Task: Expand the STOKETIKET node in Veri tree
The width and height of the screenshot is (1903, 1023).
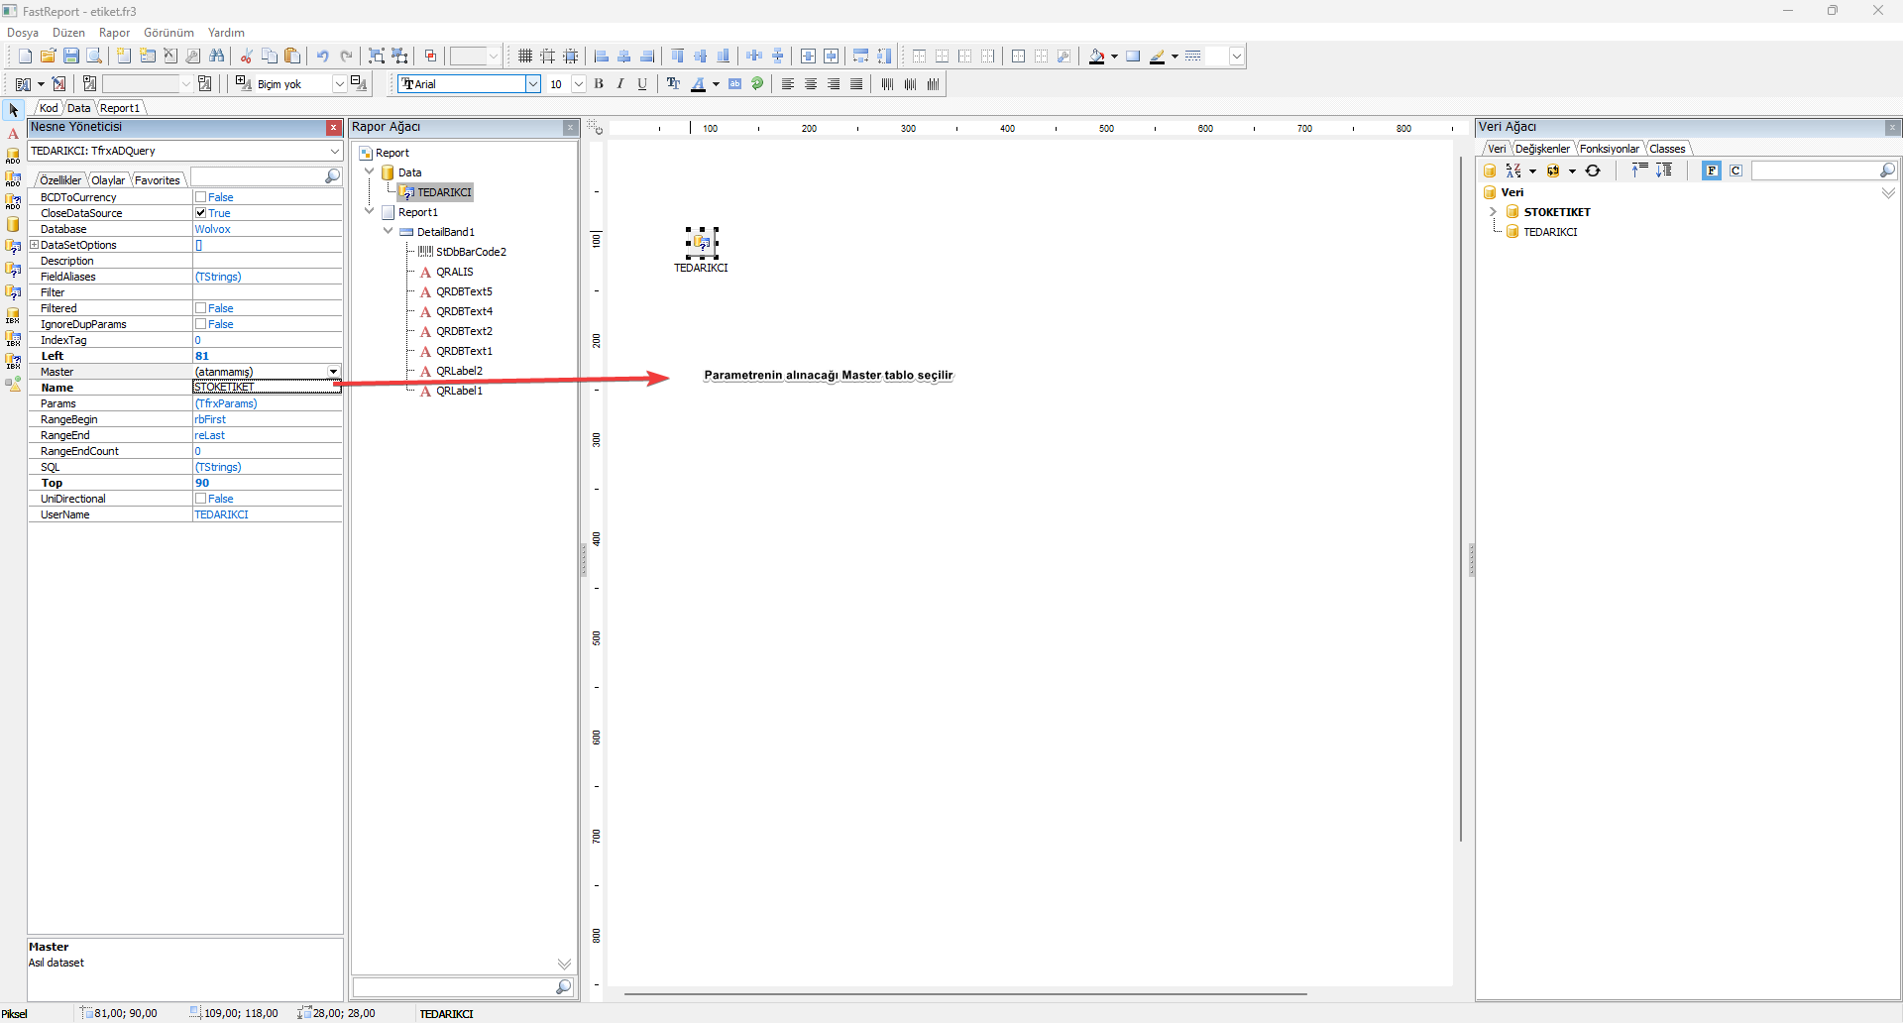Action: pos(1493,212)
